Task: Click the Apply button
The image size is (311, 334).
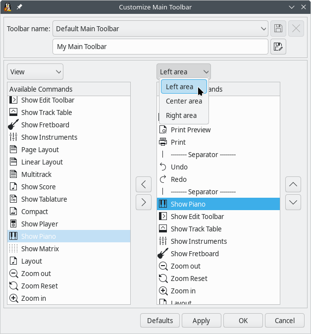Action: pyautogui.click(x=201, y=321)
